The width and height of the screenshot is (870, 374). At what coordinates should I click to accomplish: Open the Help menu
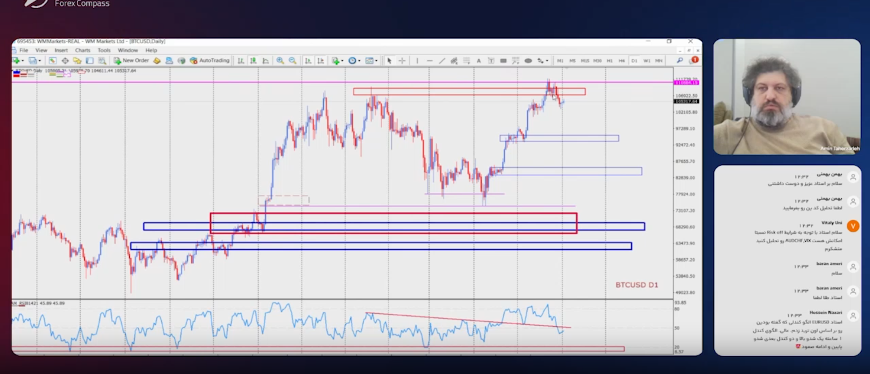point(151,50)
